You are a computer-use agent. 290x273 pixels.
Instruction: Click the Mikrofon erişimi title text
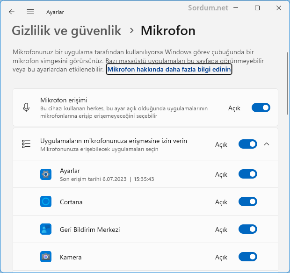[x=64, y=100]
